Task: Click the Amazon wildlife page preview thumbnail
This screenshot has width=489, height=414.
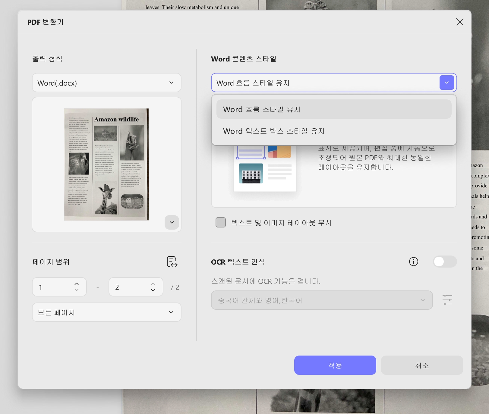Action: click(x=106, y=165)
